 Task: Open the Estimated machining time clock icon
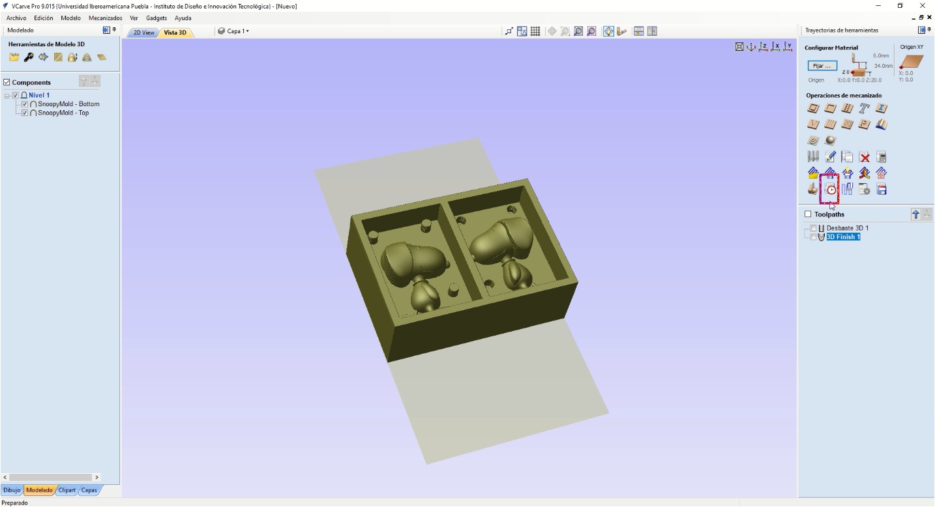pyautogui.click(x=830, y=190)
